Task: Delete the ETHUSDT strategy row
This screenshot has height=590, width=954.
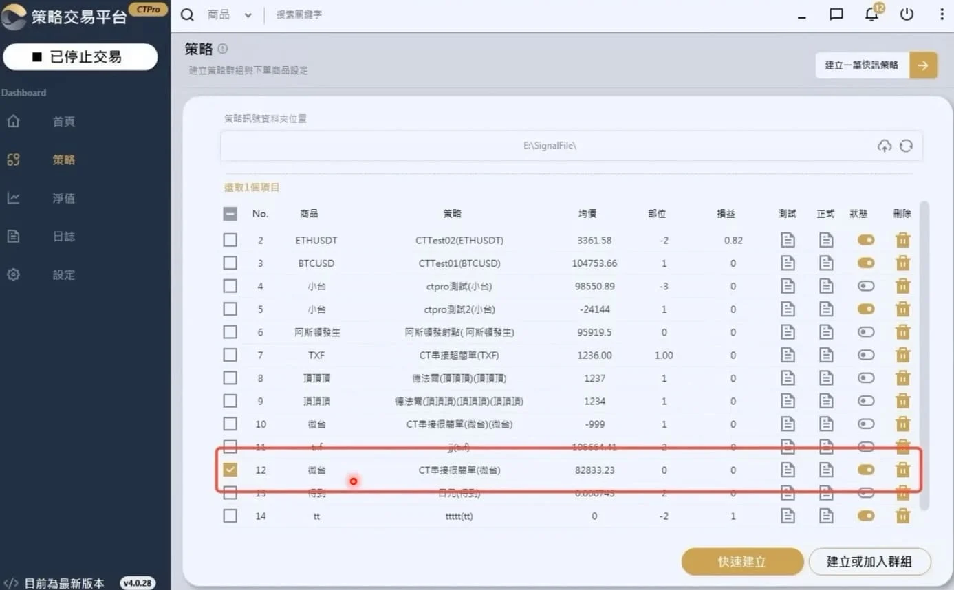Action: [x=902, y=240]
